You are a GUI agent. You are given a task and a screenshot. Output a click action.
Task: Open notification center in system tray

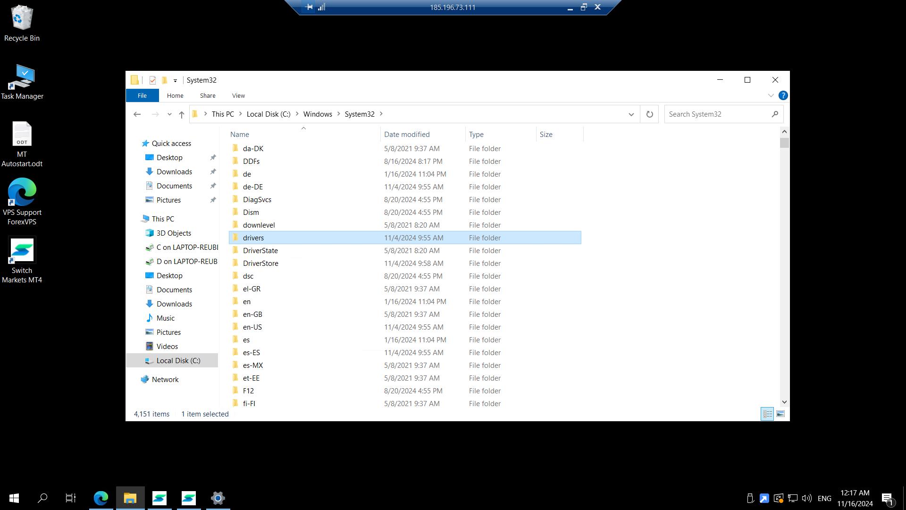pyautogui.click(x=887, y=498)
